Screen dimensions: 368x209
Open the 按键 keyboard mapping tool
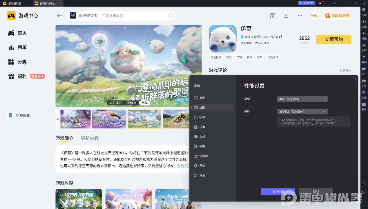point(364,12)
